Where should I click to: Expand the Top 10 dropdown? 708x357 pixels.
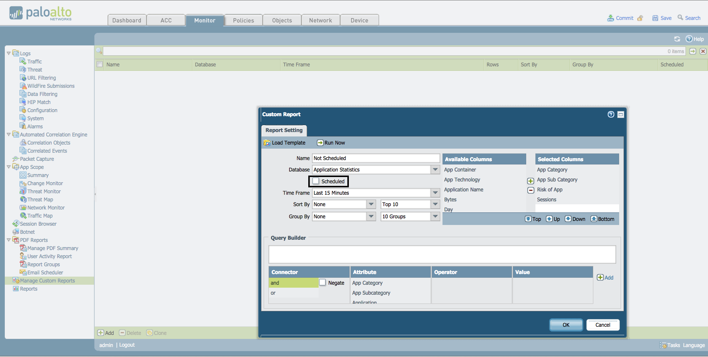coord(435,204)
